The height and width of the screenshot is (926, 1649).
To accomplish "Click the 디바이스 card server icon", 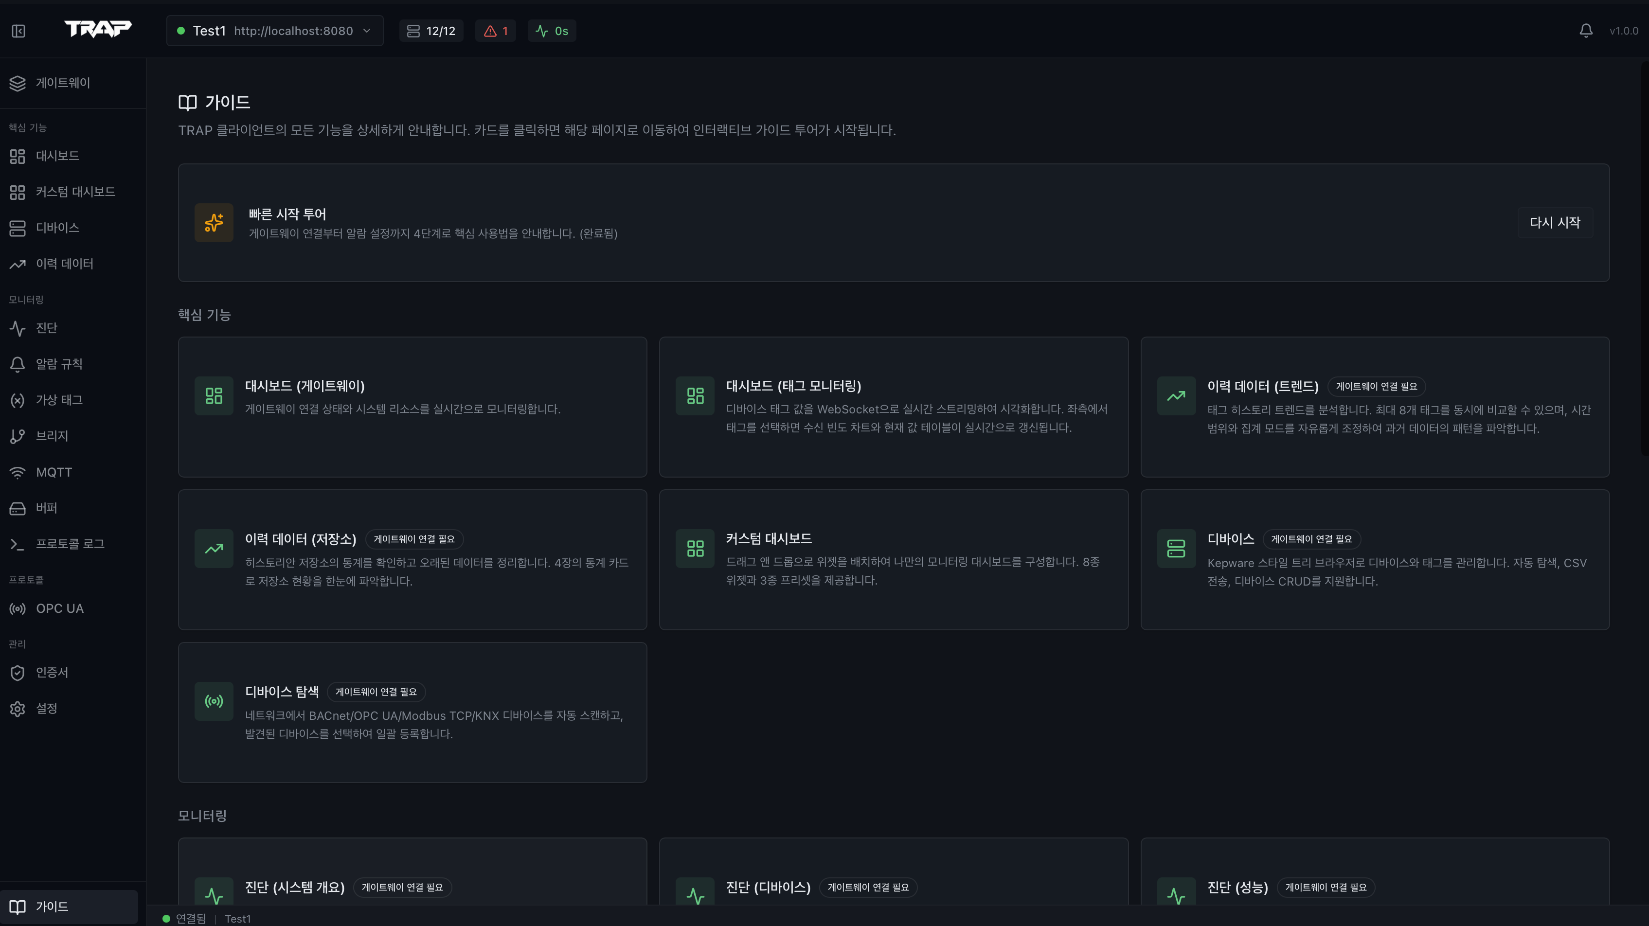I will click(1176, 549).
